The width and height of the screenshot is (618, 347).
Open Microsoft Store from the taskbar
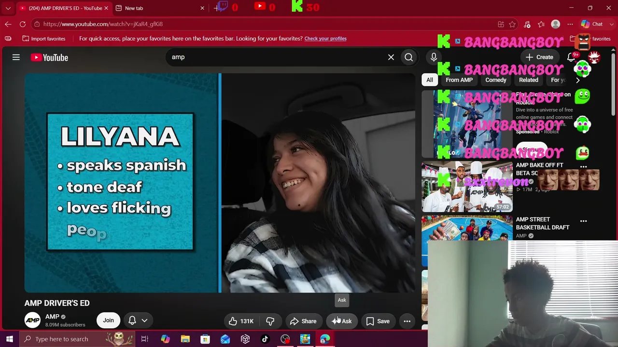click(x=205, y=339)
